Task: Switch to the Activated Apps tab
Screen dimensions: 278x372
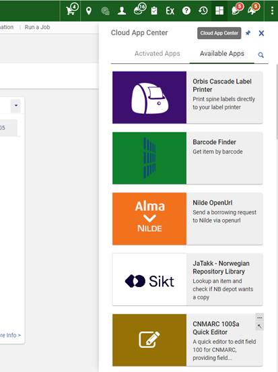Action: coord(158,54)
